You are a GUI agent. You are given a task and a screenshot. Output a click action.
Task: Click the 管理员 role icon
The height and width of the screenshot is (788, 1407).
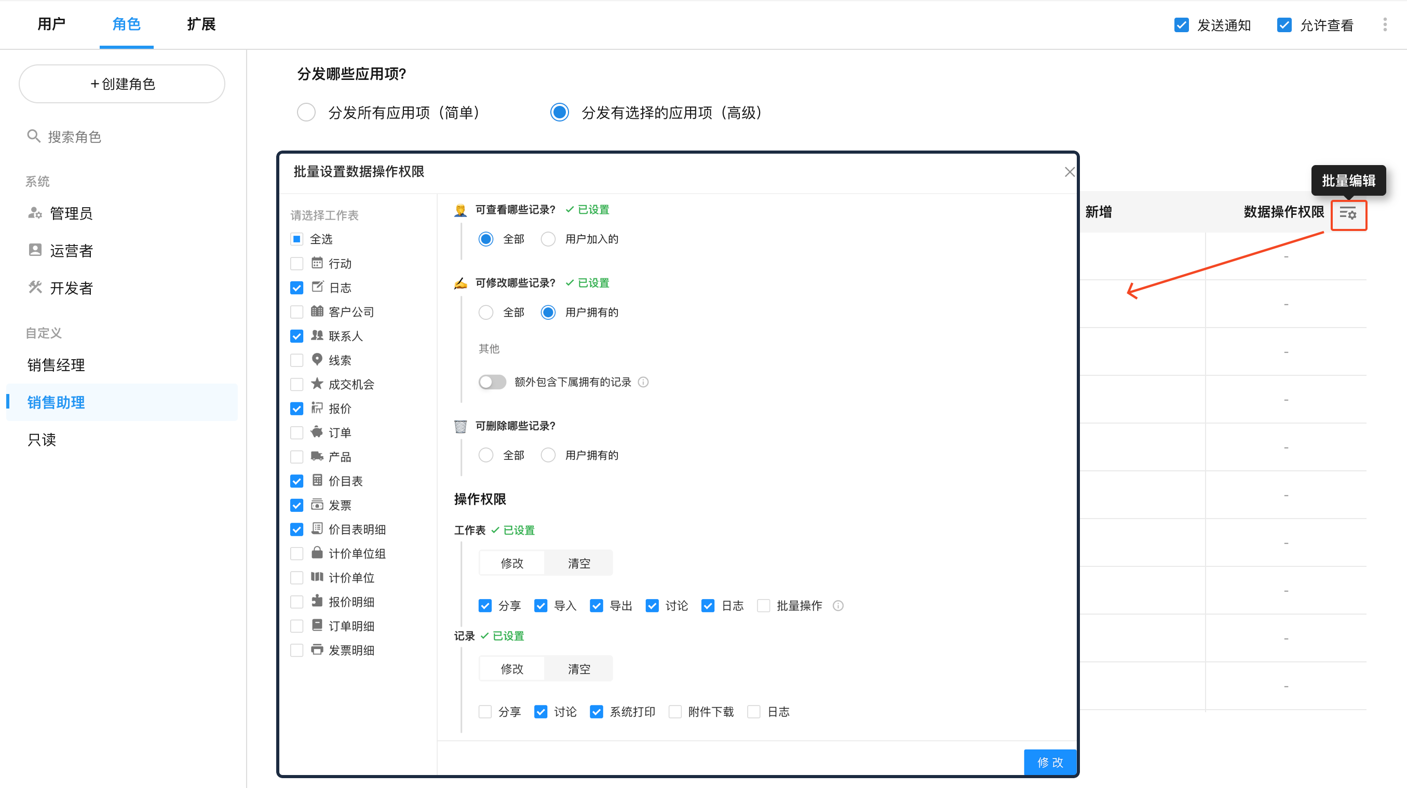pos(35,213)
